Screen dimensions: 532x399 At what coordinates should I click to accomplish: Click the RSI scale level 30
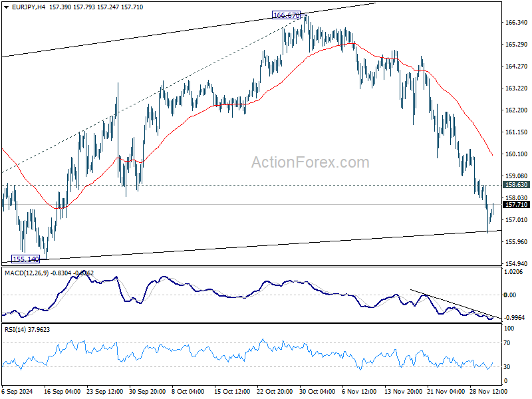[507, 367]
